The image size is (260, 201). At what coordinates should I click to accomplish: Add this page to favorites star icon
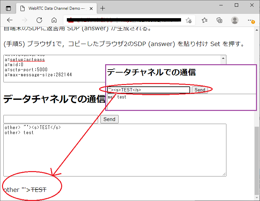(188, 20)
